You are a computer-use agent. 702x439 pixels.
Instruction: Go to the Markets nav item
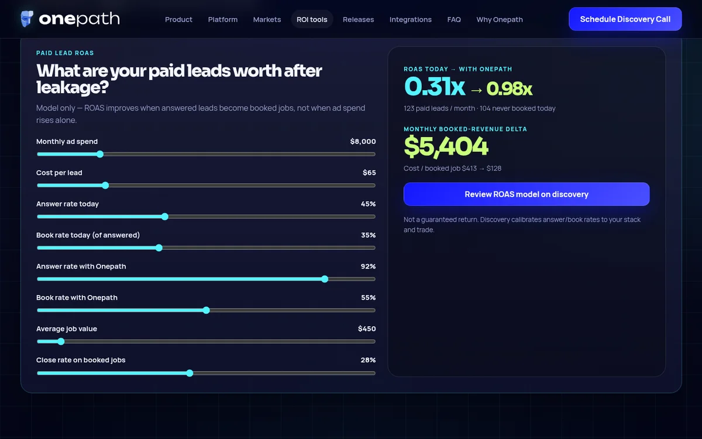(267, 19)
